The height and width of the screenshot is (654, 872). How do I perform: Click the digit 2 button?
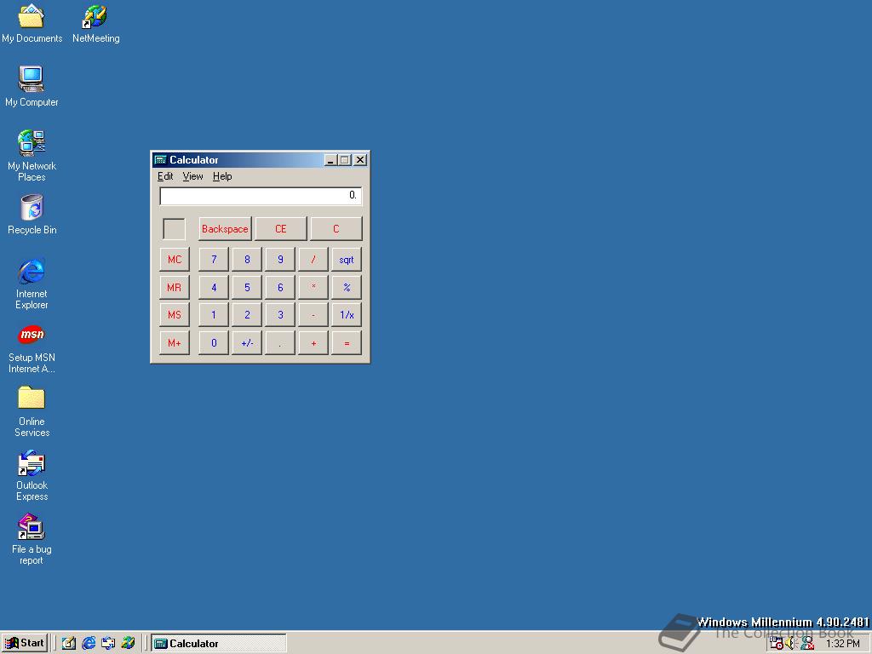coord(247,315)
